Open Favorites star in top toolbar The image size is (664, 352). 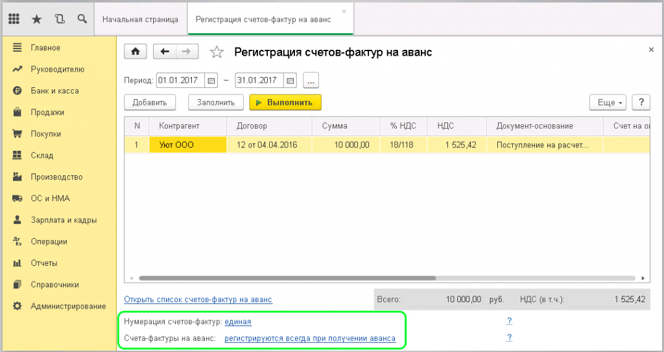click(37, 19)
